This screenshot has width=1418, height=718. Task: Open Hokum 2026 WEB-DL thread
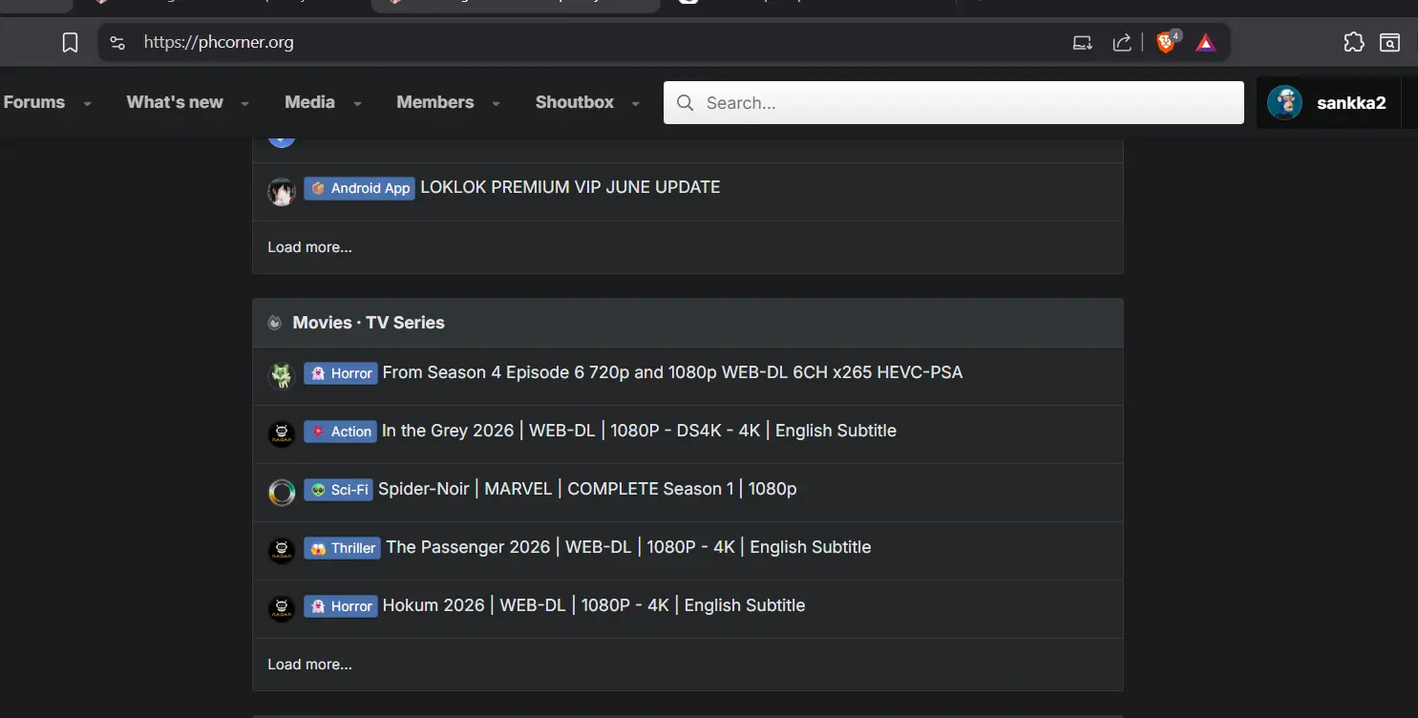point(594,605)
